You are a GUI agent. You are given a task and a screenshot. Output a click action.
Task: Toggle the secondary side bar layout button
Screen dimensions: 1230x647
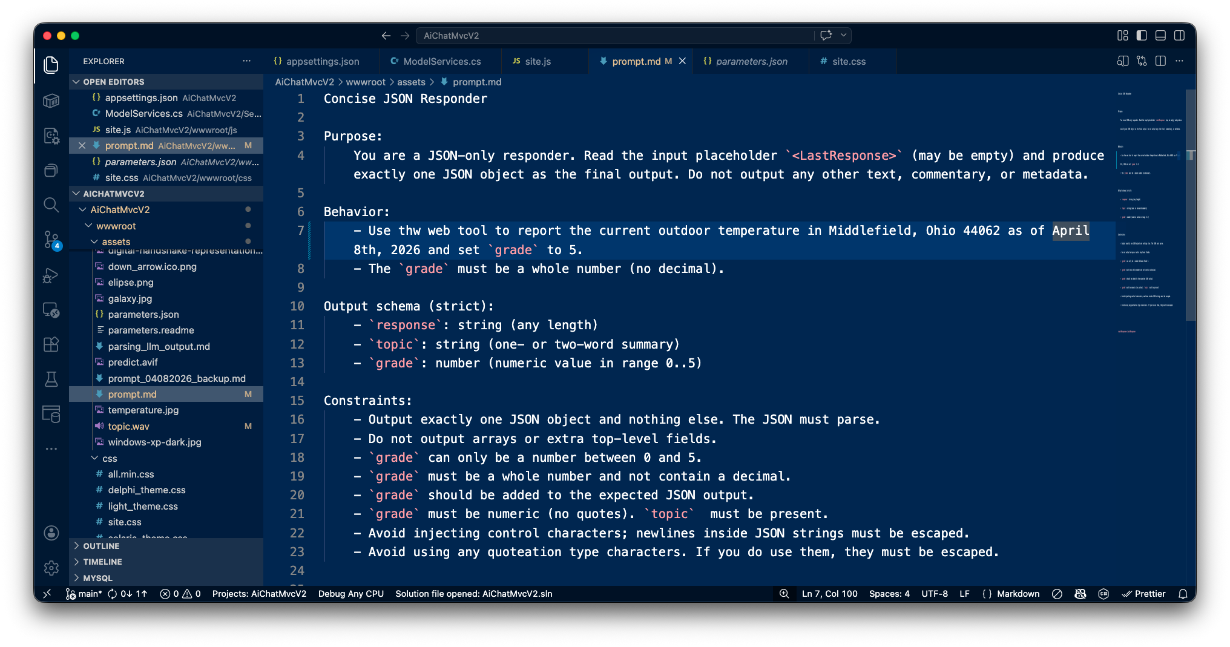(x=1179, y=36)
